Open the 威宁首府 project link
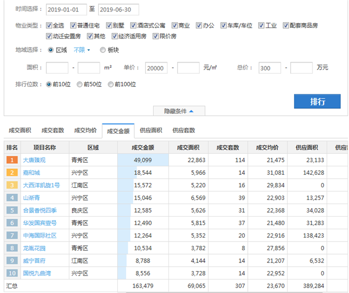Image resolution: width=349 pixels, height=293 pixels. click(x=34, y=261)
